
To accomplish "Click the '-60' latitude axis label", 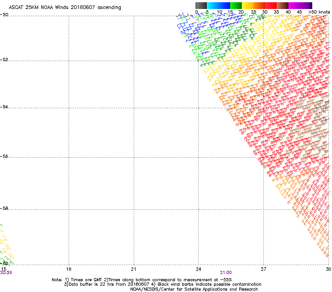I will coord(4,263).
